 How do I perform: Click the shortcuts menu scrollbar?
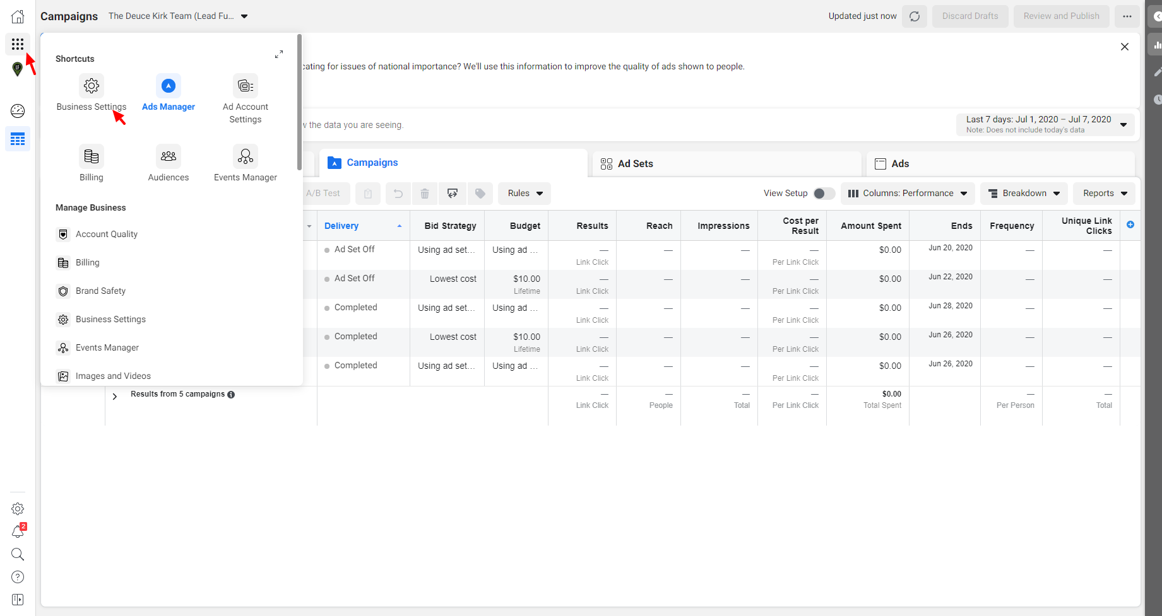tap(299, 102)
